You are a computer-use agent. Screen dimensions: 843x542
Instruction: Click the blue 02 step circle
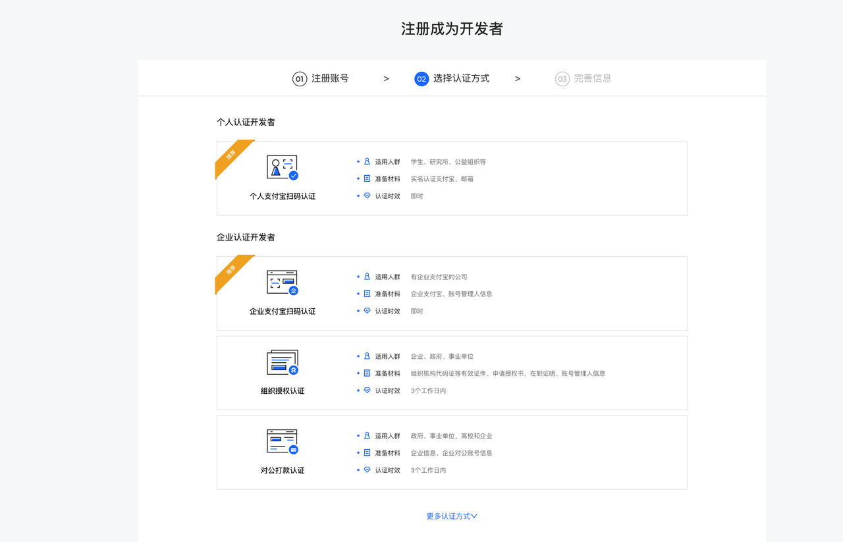point(421,79)
